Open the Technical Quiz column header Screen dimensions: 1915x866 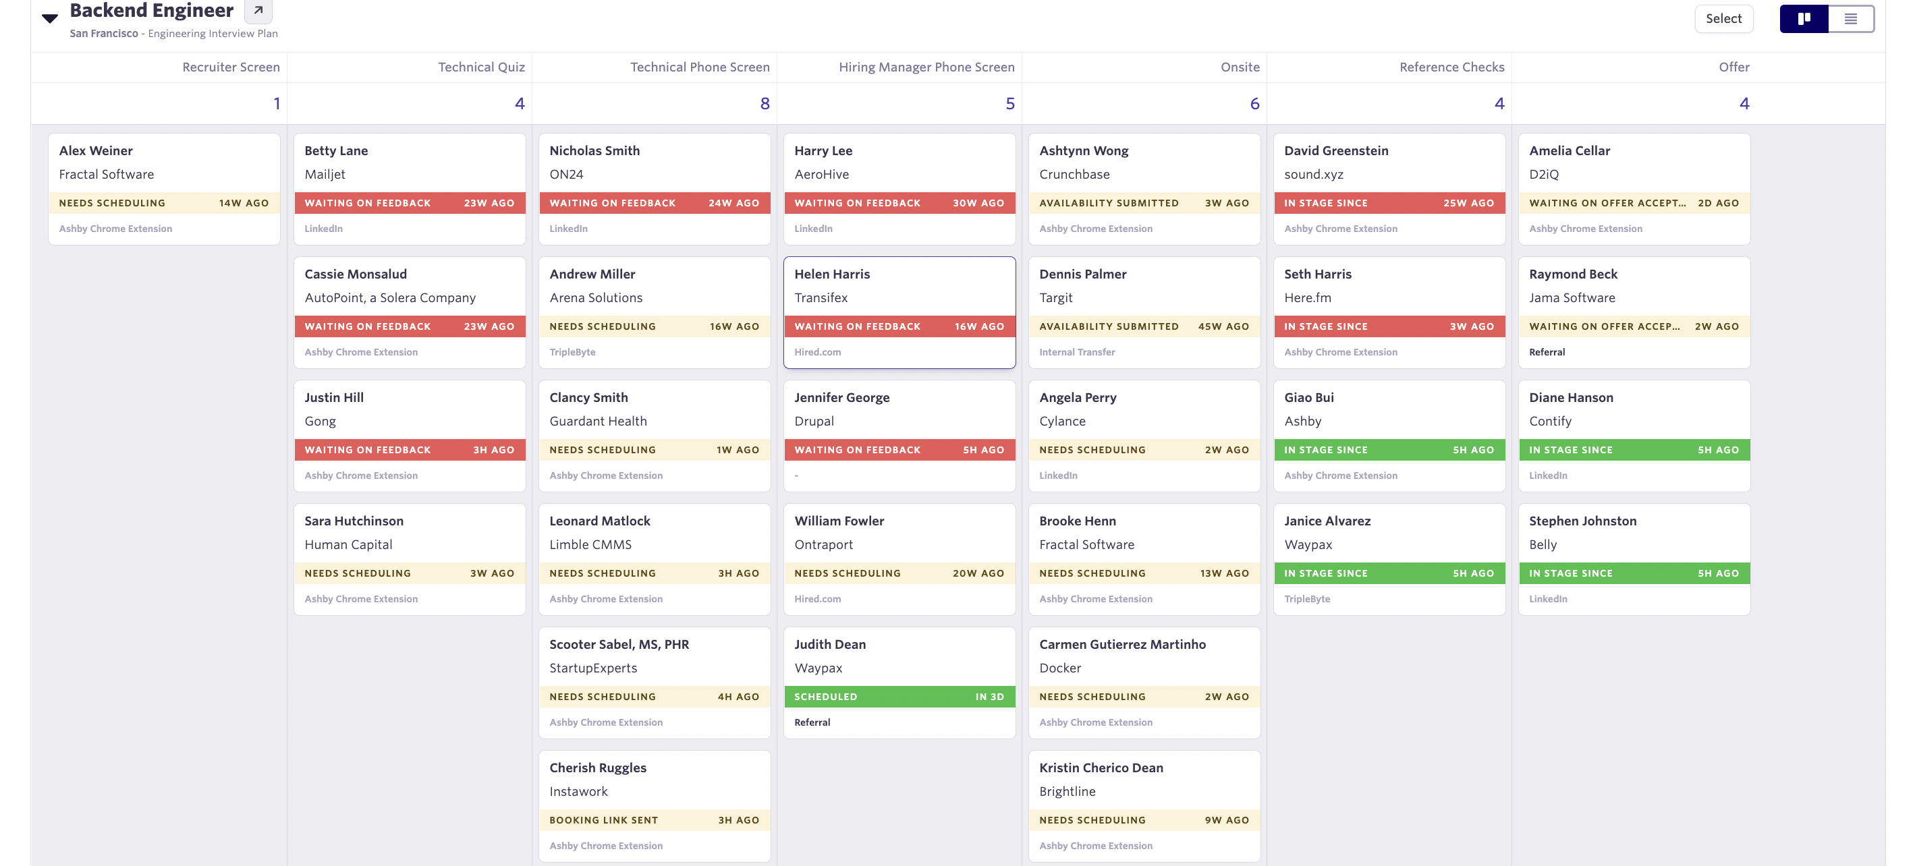[481, 67]
